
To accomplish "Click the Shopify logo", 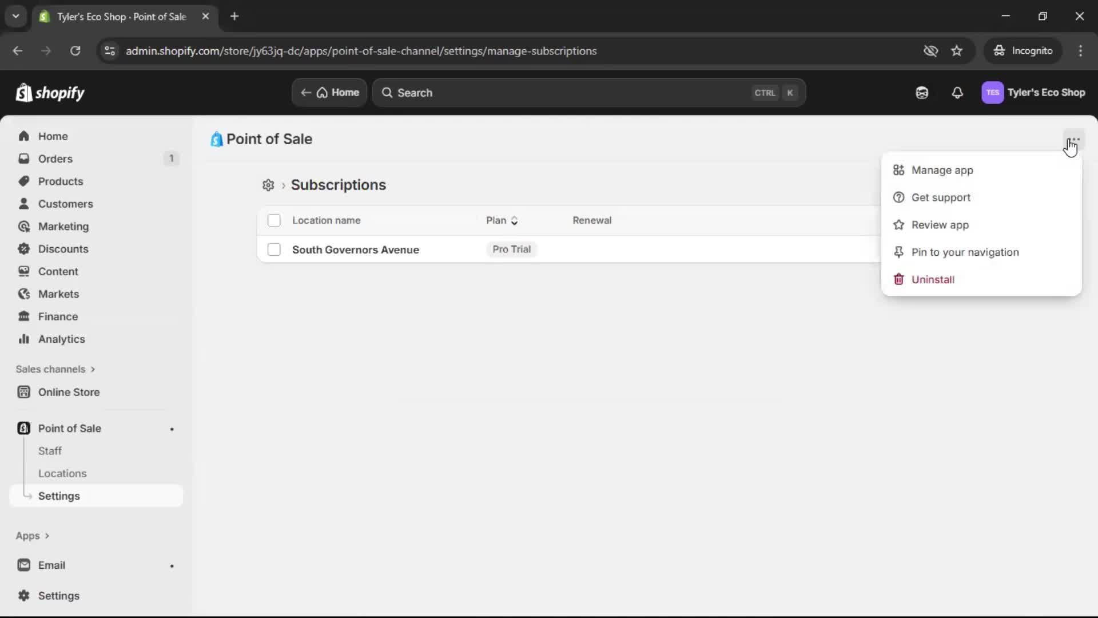I will pos(50,93).
